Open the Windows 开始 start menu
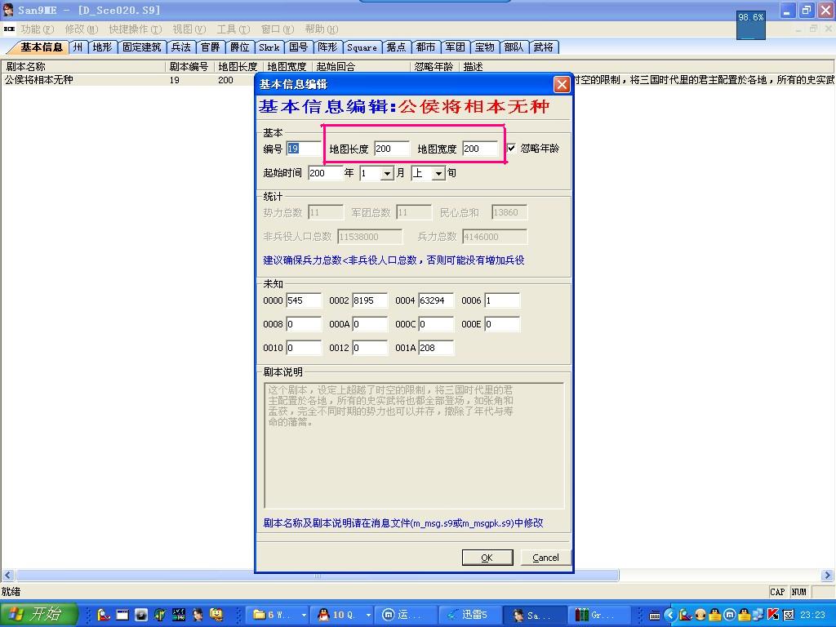 pos(38,615)
